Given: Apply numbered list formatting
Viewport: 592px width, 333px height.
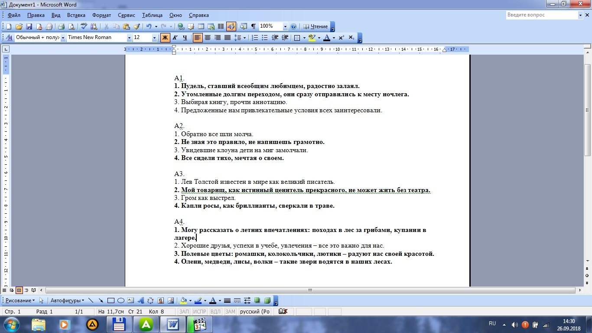Looking at the screenshot, I should (x=255, y=38).
